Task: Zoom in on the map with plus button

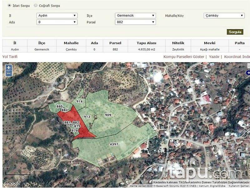Action: pos(9,67)
